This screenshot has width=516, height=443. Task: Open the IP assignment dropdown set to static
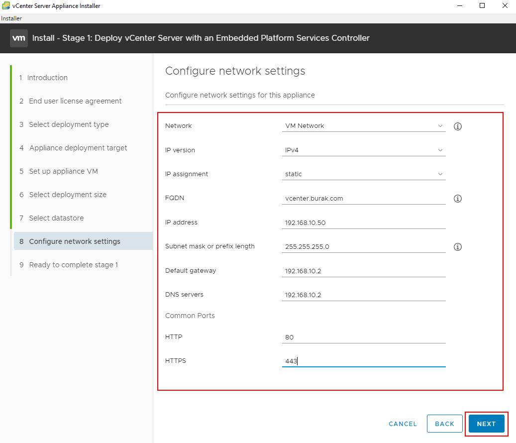point(364,174)
